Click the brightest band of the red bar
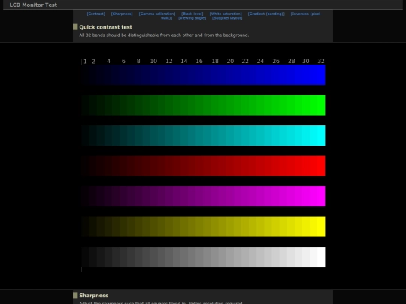This screenshot has width=406, height=304. coord(321,166)
